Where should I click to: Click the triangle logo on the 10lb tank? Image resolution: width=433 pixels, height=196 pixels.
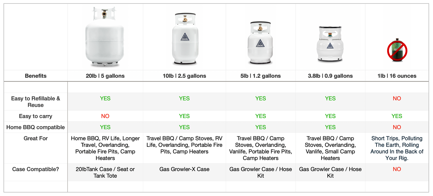tap(185, 37)
